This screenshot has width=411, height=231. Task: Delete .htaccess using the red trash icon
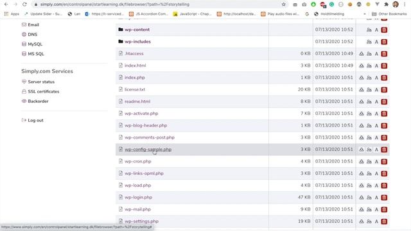[384, 54]
